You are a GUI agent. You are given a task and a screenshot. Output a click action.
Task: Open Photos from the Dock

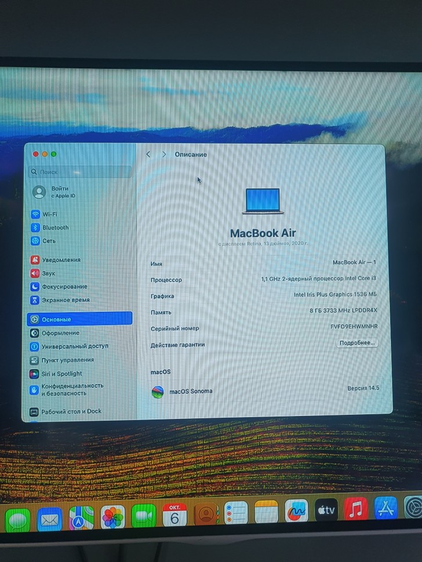pyautogui.click(x=112, y=517)
